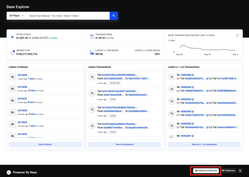This screenshot has height=177, width=249.
Task: Click the Tx icon beside Bk 18062285
Action: pos(172,89)
